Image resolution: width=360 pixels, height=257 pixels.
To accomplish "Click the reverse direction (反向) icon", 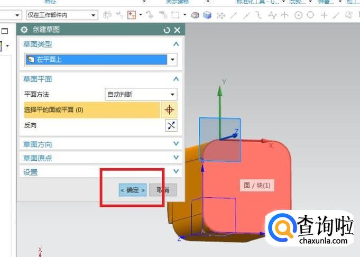I will 171,125.
